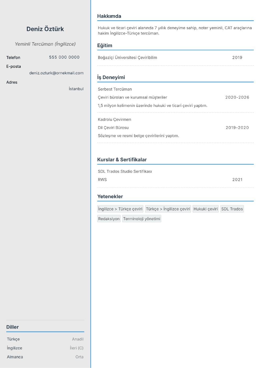Click the Hakkımda section heading
The width and height of the screenshot is (260, 368).
109,16
